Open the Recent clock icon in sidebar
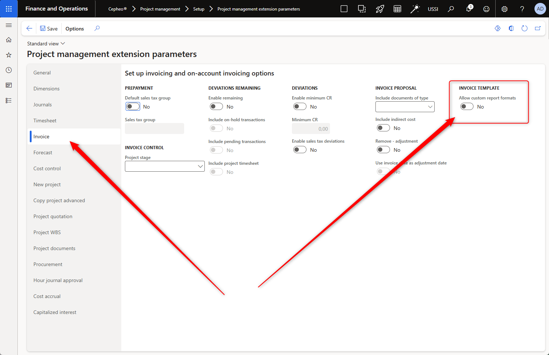Viewport: 549px width, 355px height. click(x=9, y=70)
